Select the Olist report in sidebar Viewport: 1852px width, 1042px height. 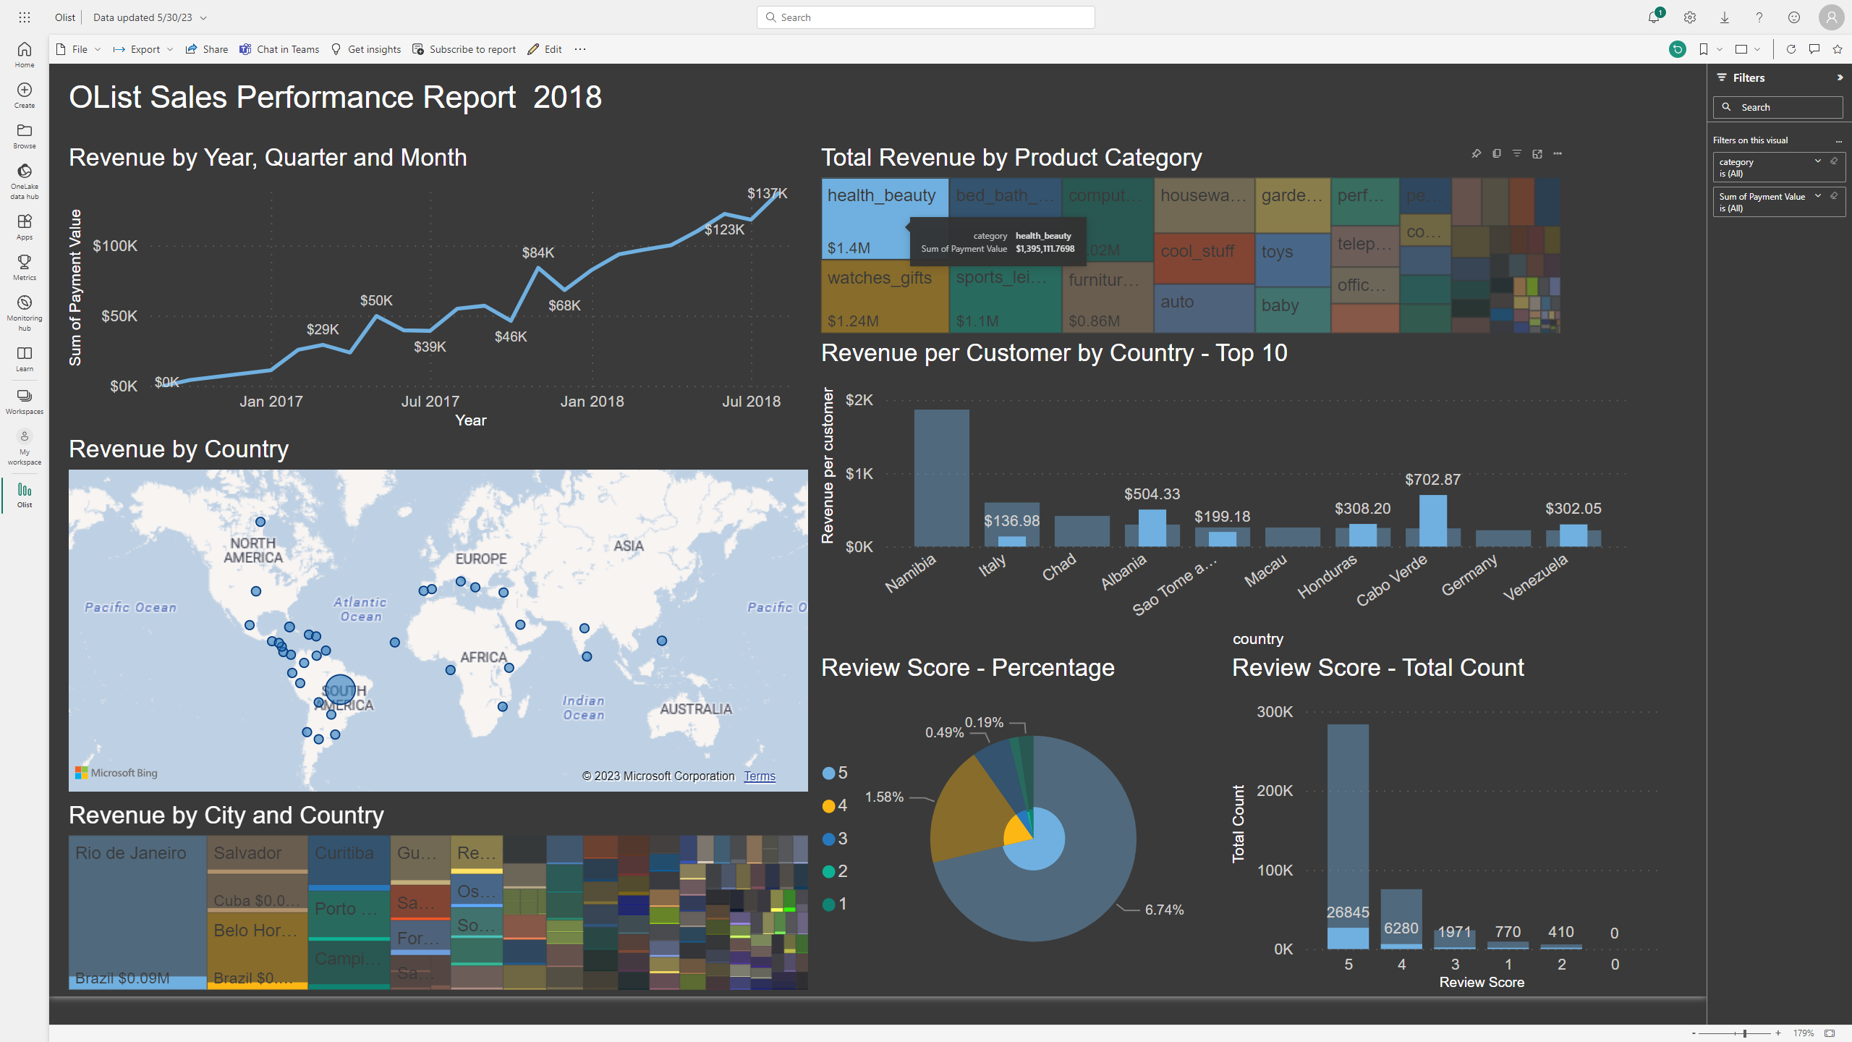tap(25, 496)
